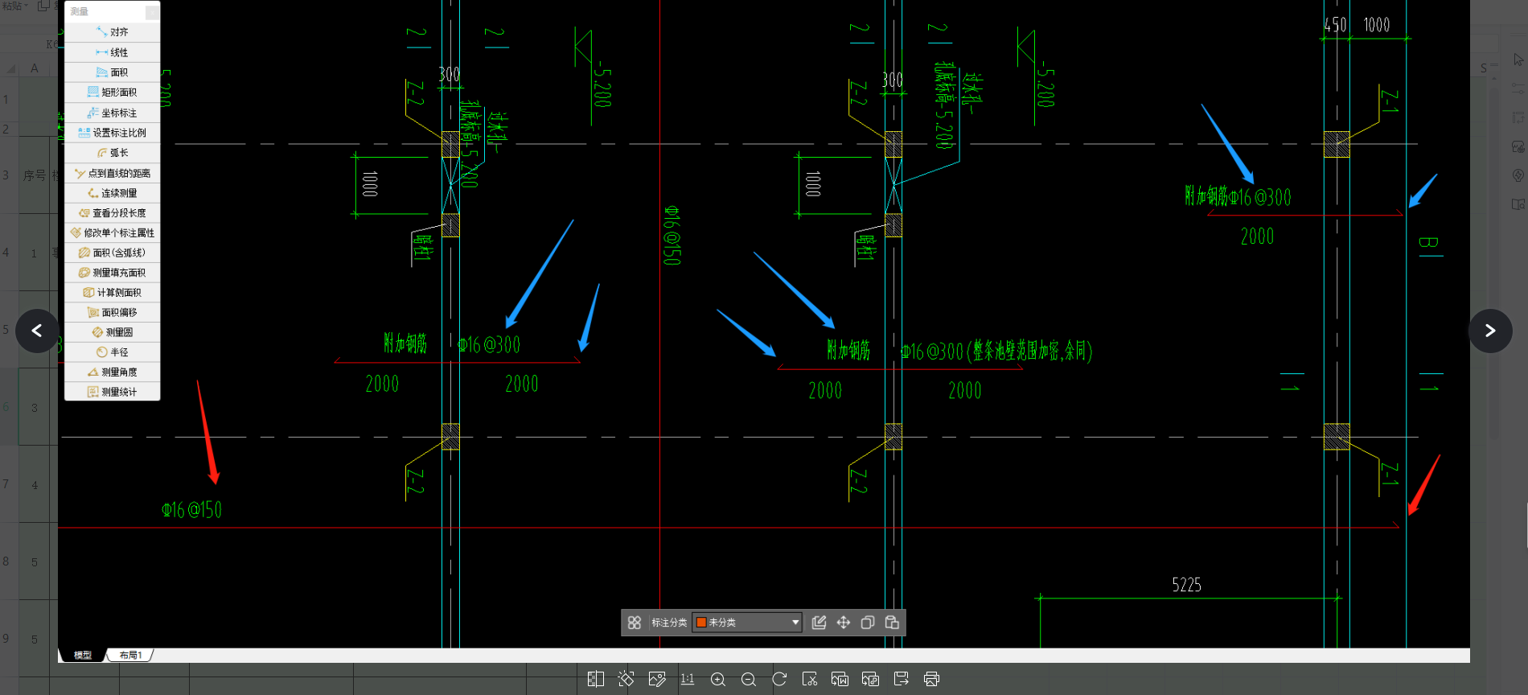Select the 弧长 arc length tool
Viewport: 1528px width, 695px height.
coord(112,153)
